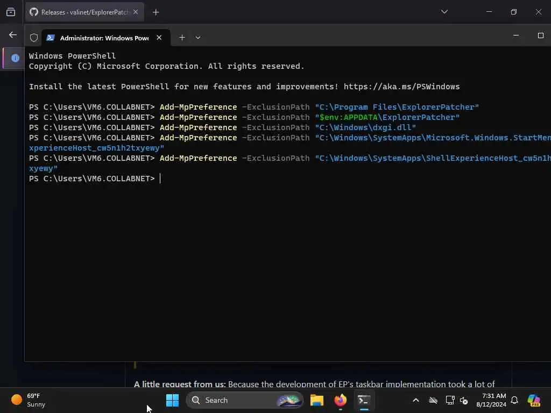
Task: Open the browser tab actions icon
Action: tap(11, 12)
